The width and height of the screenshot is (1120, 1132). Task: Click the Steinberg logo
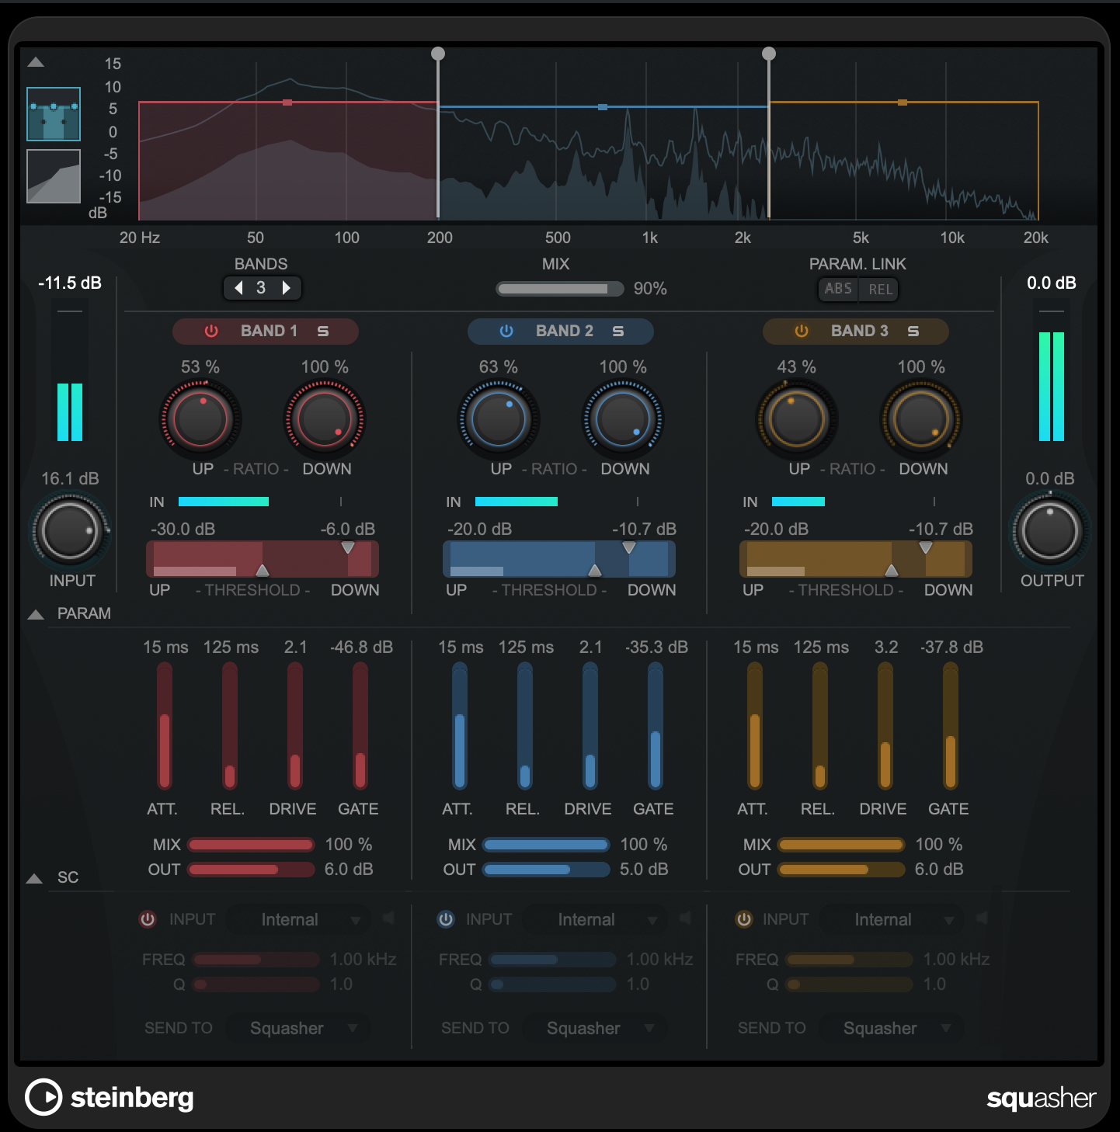(x=110, y=1098)
